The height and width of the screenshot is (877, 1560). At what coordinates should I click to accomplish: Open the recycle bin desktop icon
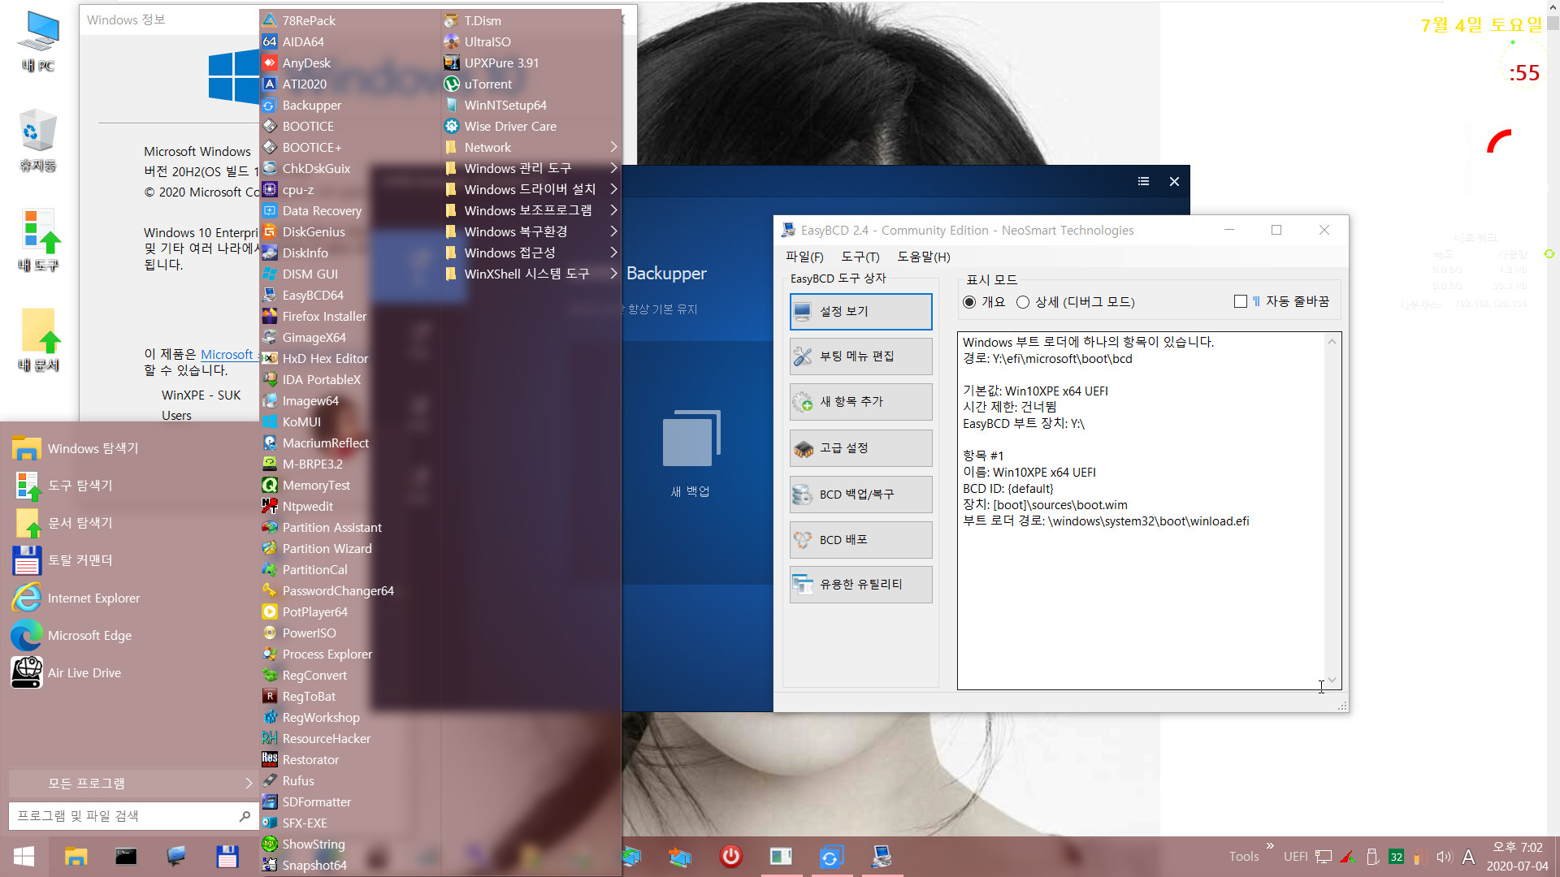point(38,140)
